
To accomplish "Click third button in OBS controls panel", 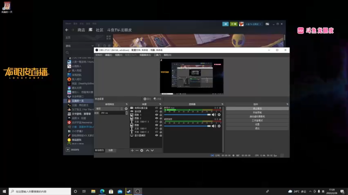I will 257,117.
